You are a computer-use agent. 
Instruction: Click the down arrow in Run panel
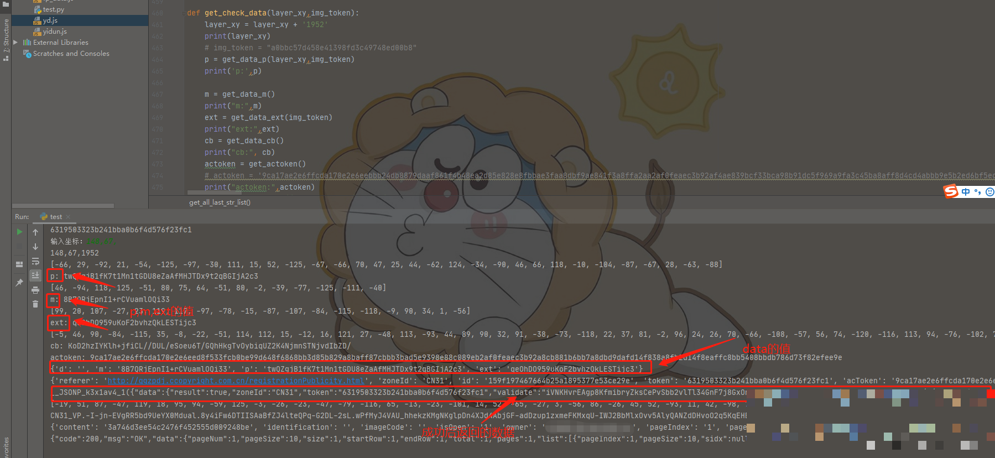tap(35, 247)
